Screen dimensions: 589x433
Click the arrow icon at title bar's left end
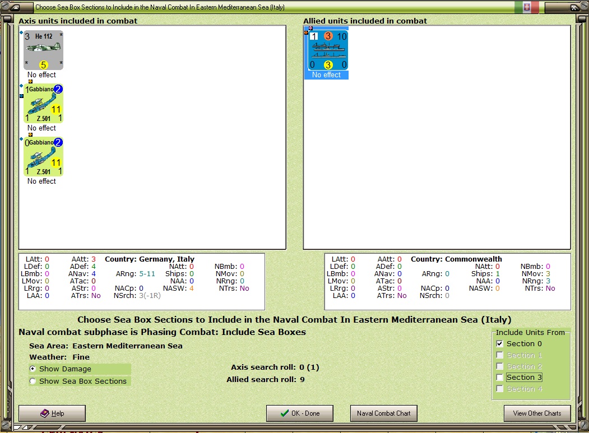point(15,7)
